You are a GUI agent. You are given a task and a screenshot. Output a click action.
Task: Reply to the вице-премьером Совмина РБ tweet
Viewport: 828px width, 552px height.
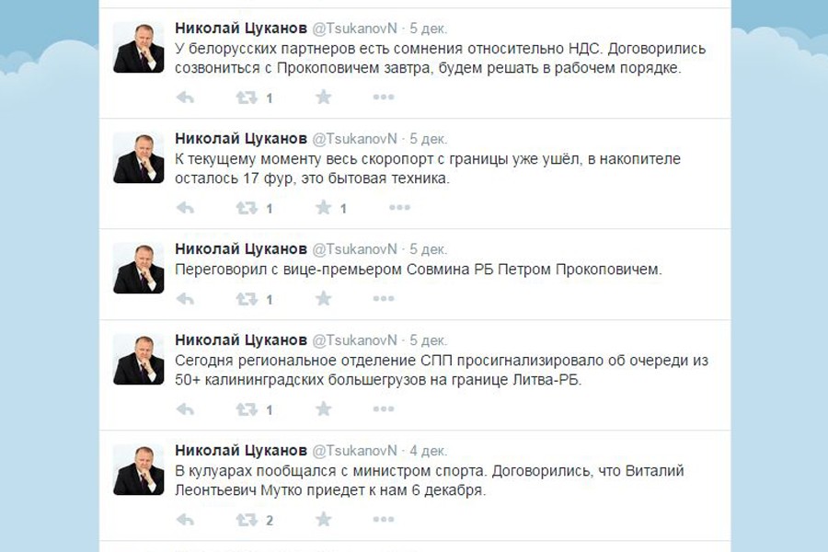click(x=185, y=299)
